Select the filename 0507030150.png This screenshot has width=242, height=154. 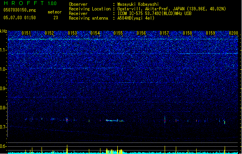pyautogui.click(x=20, y=10)
